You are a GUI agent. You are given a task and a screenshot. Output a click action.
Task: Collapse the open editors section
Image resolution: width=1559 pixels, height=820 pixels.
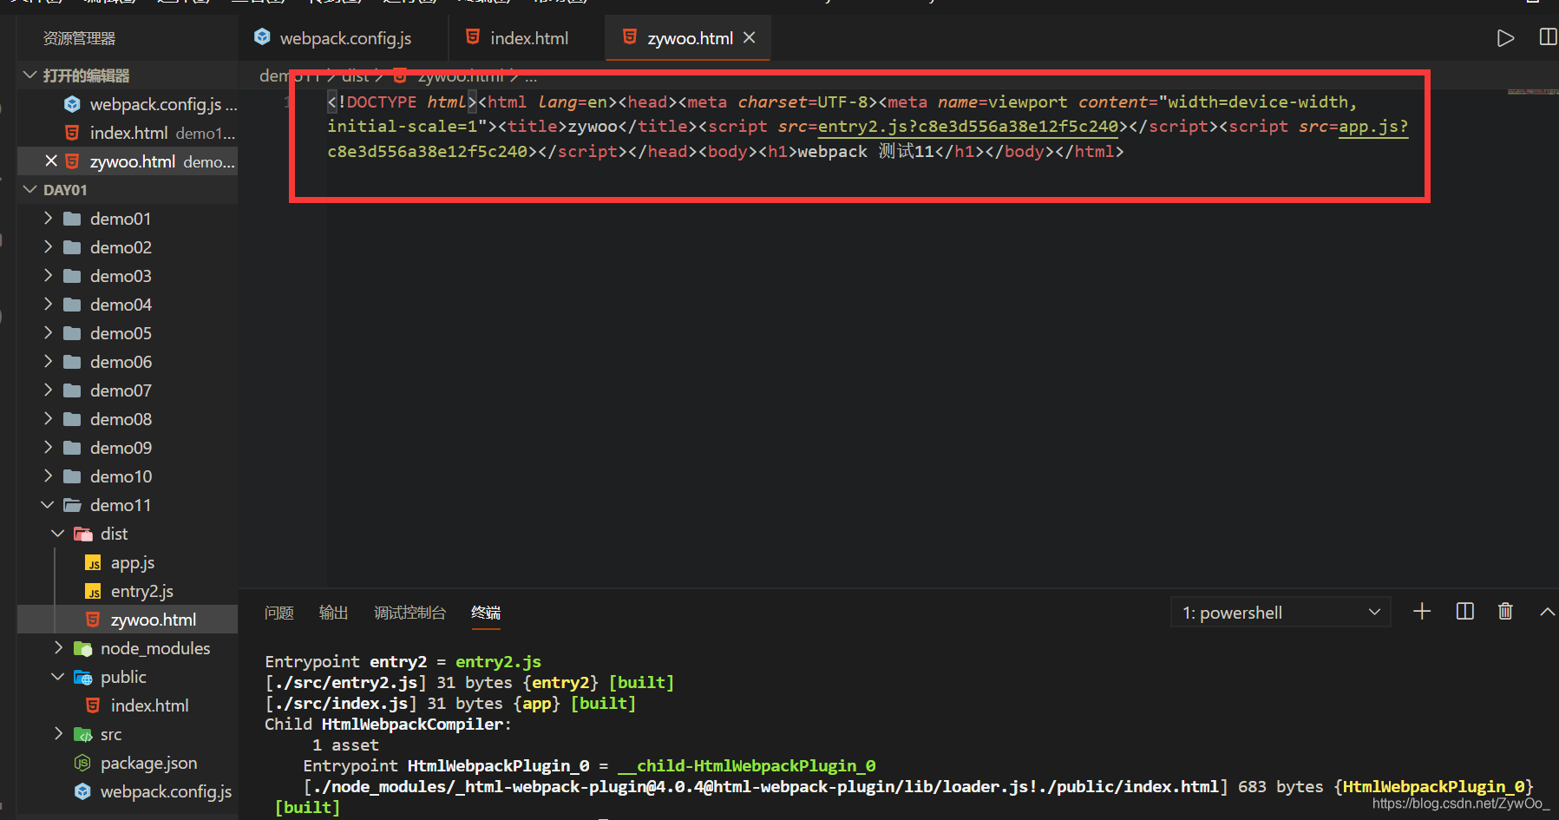point(29,75)
